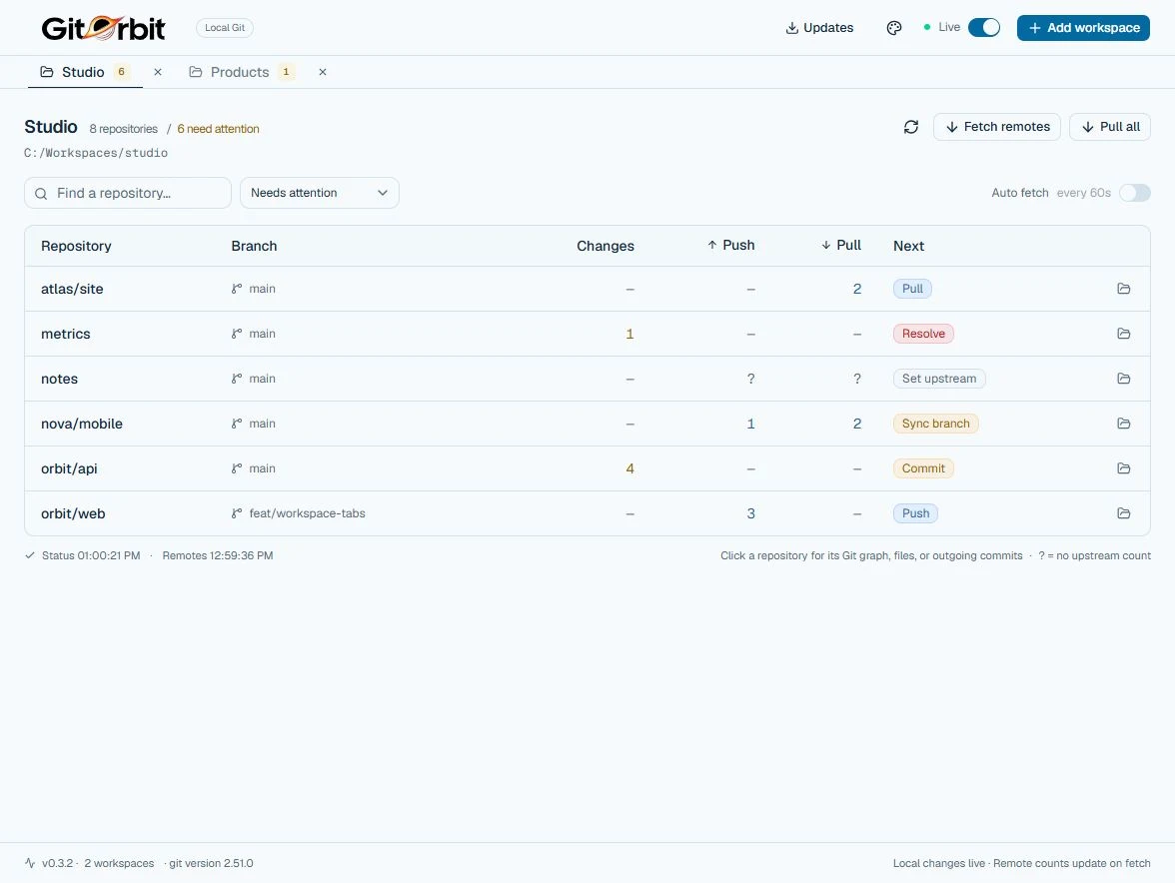Click Fetch remotes button
The width and height of the screenshot is (1175, 883).
[997, 127]
